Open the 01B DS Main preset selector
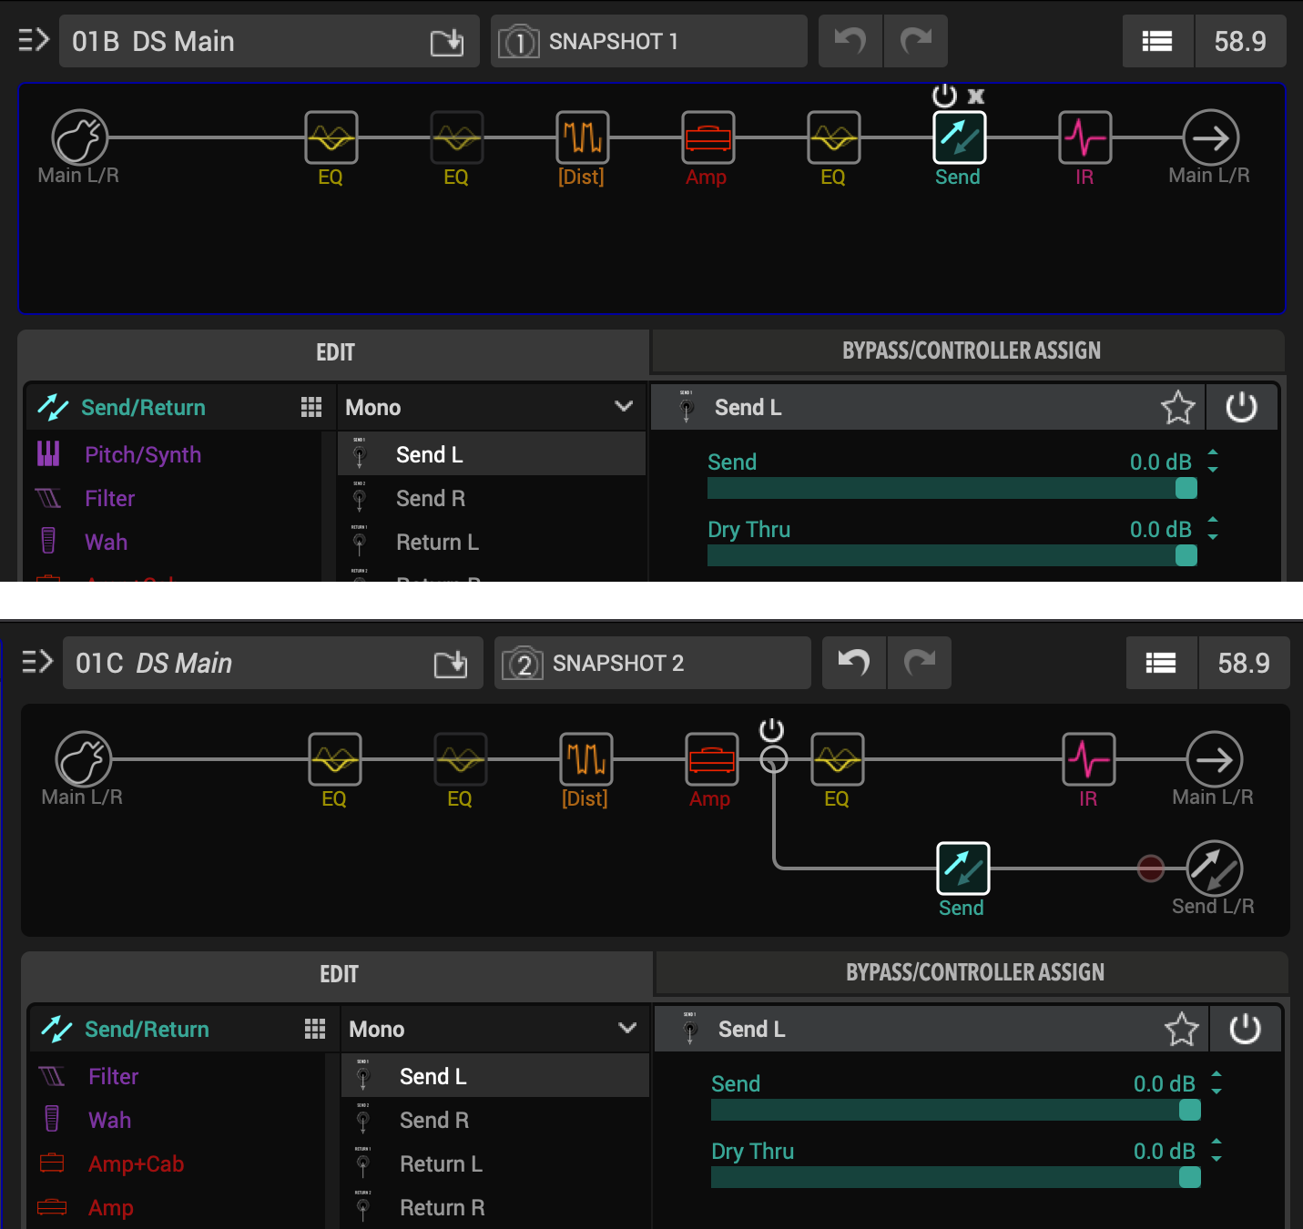Image resolution: width=1303 pixels, height=1229 pixels. 270,41
